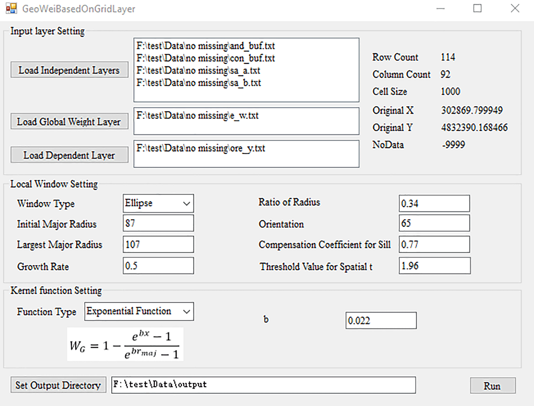The image size is (534, 406).
Task: Click the Orientation value field
Action: coord(434,223)
